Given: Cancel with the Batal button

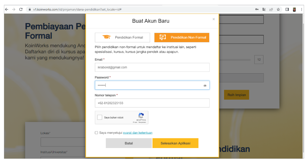Looking at the screenshot, I should (x=129, y=143).
